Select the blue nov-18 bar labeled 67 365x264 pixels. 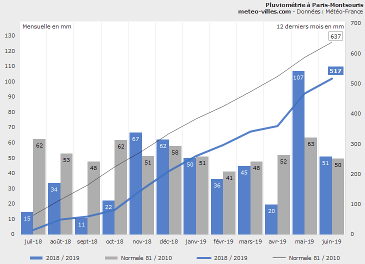pos(135,183)
